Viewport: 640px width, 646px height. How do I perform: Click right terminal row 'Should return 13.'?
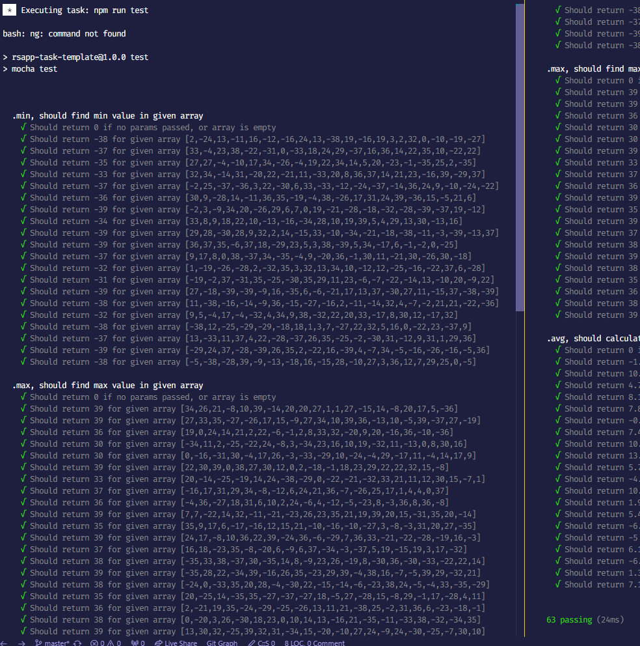coord(597,456)
